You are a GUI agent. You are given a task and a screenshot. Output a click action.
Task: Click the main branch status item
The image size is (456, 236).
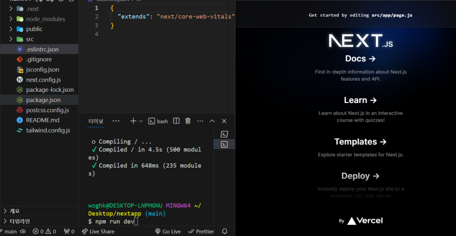9,231
